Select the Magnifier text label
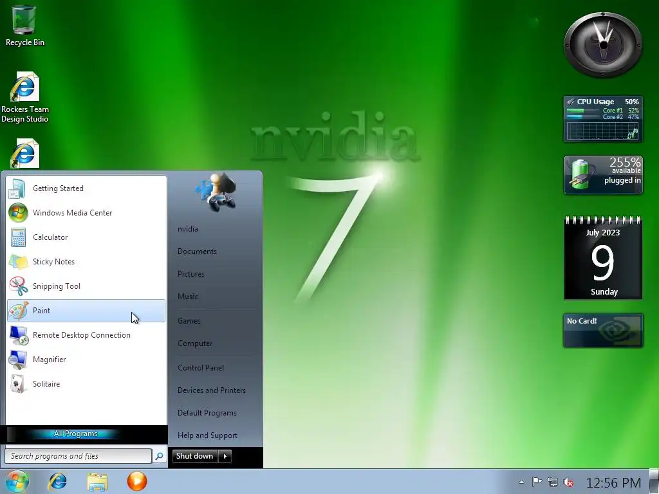 click(49, 360)
